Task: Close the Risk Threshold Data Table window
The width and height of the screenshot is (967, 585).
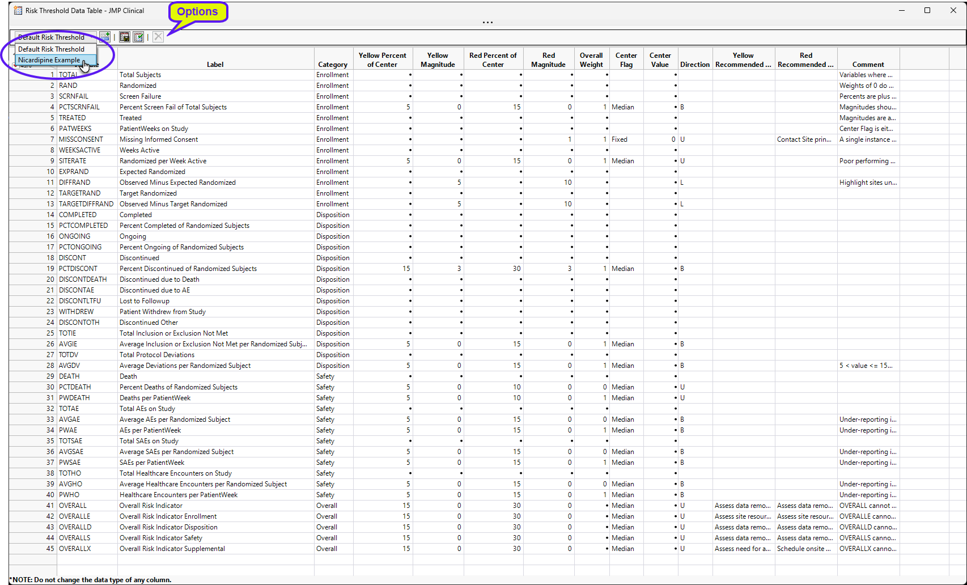Action: click(953, 10)
